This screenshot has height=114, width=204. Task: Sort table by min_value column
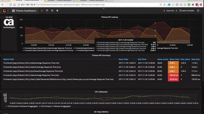pyautogui.click(x=185, y=59)
